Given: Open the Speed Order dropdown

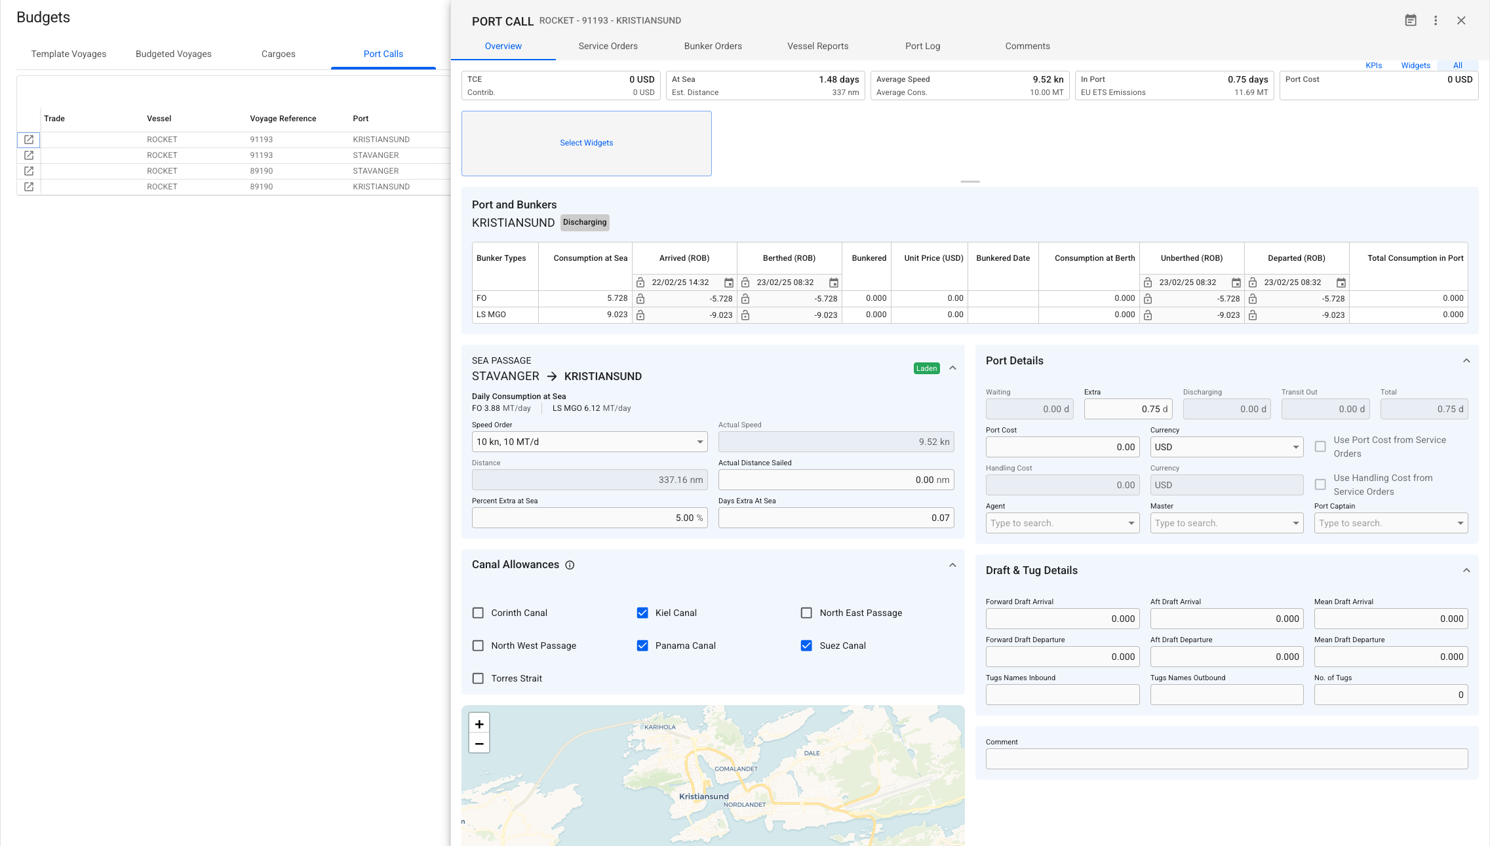Looking at the screenshot, I should coord(589,442).
